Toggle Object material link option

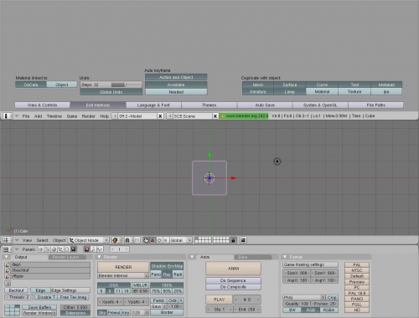(x=62, y=85)
